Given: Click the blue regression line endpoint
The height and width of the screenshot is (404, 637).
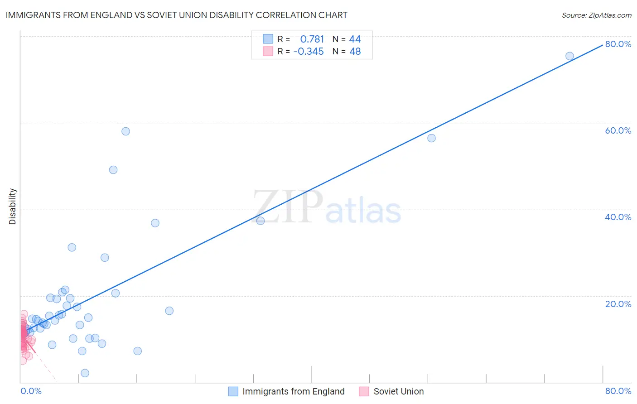Looking at the screenshot, I should 603,45.
